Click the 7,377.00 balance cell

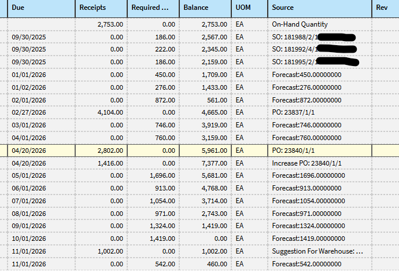[205, 163]
